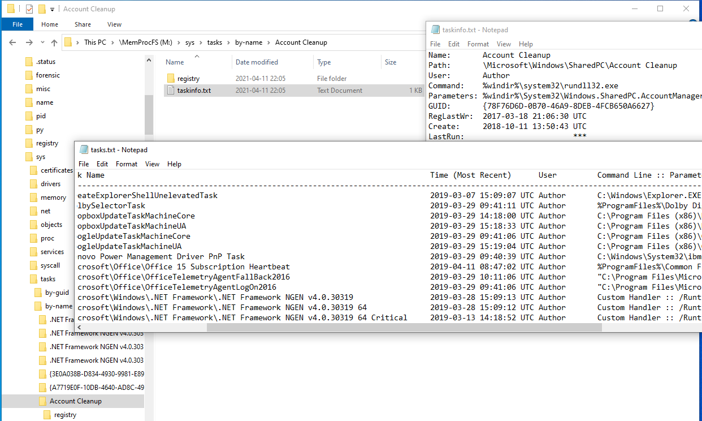Switch to the Home ribbon tab
This screenshot has width=702, height=421.
[x=50, y=24]
